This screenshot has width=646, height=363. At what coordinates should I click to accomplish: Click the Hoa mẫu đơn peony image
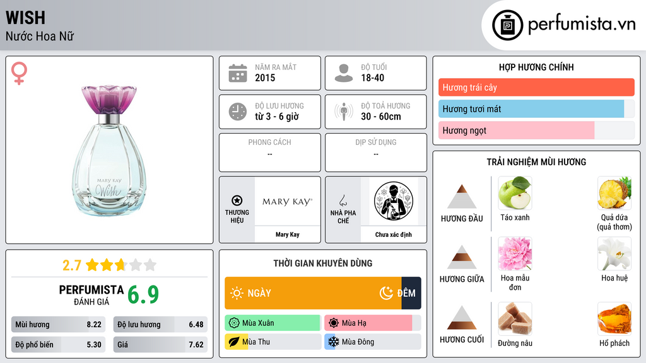pyautogui.click(x=515, y=253)
